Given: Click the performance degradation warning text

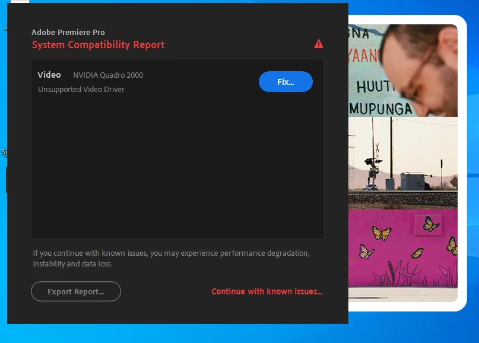Looking at the screenshot, I should tap(172, 258).
